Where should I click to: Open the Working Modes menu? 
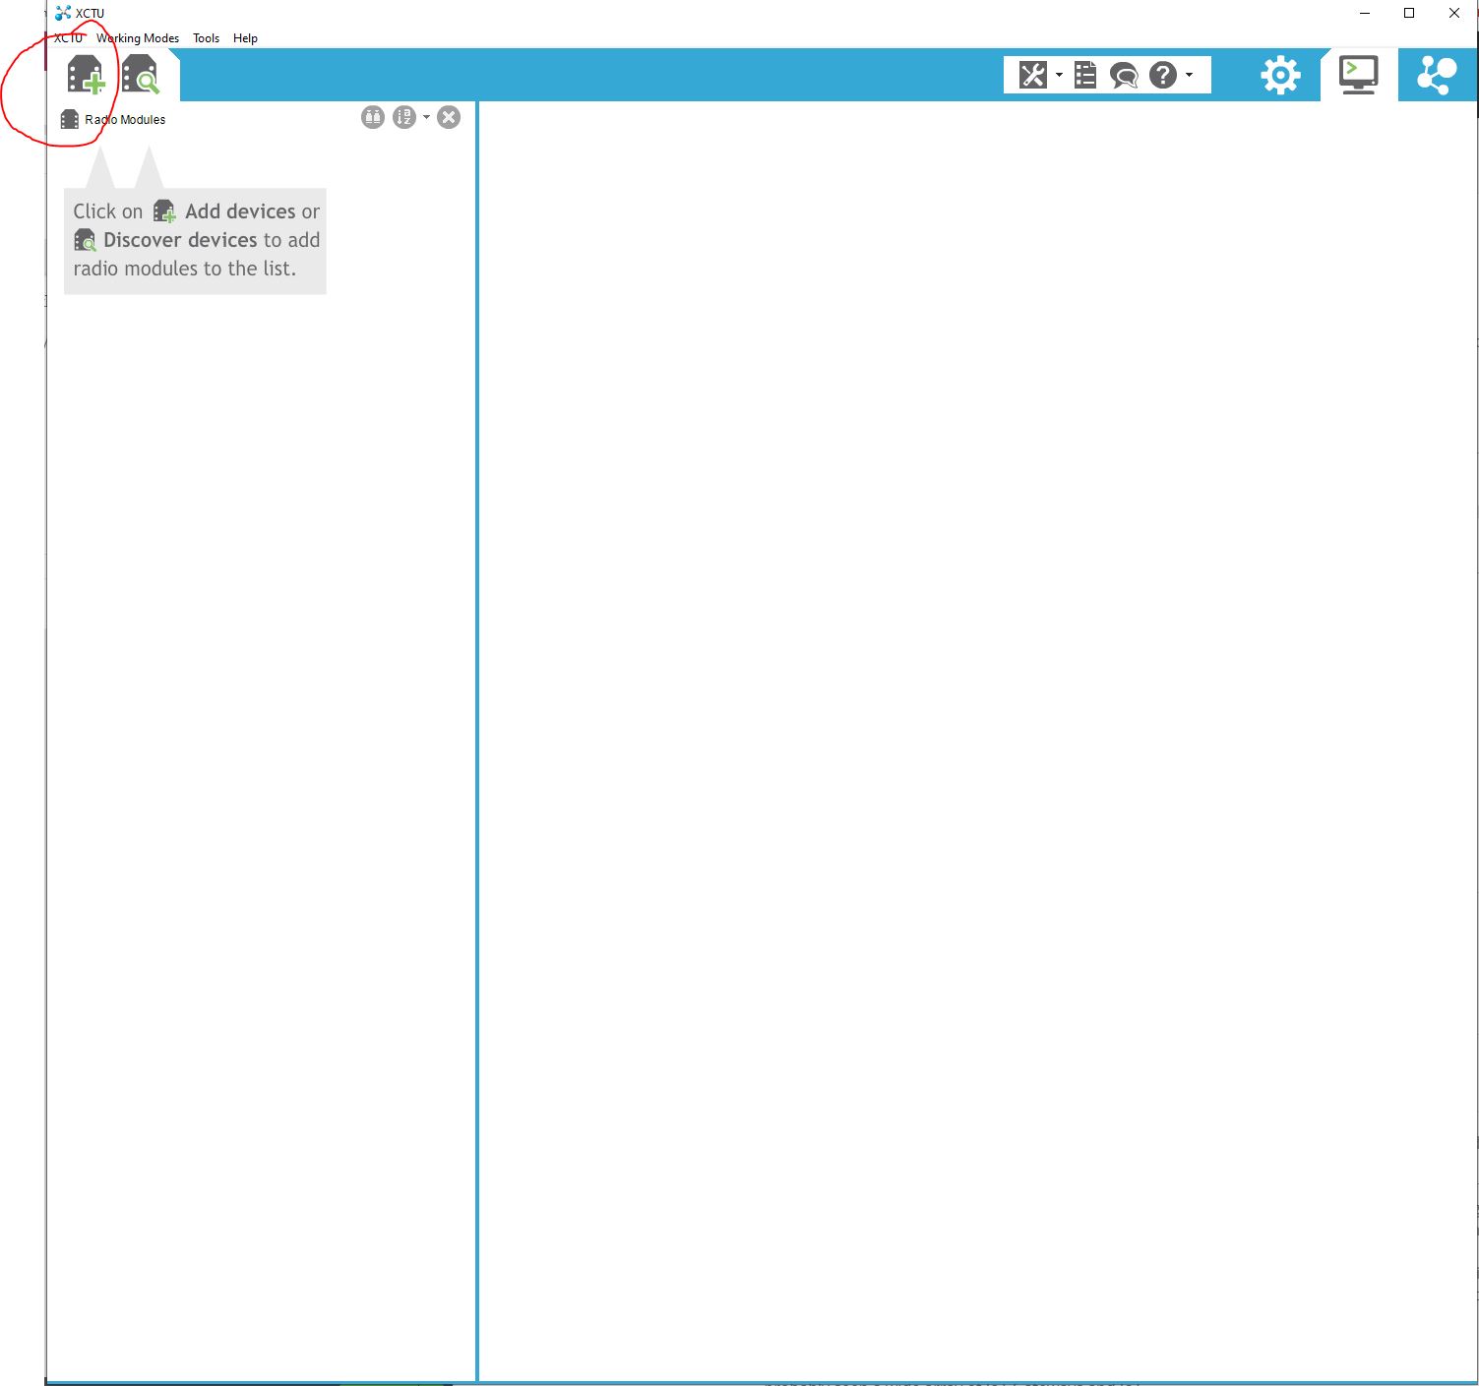(138, 38)
